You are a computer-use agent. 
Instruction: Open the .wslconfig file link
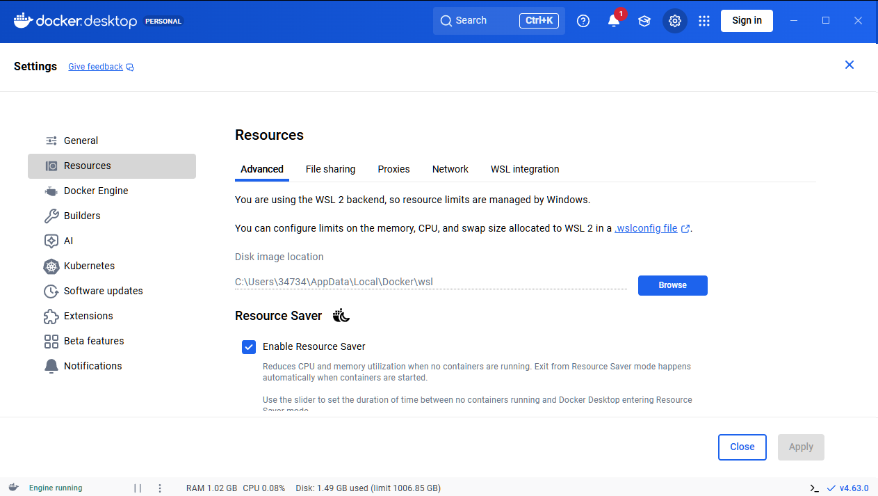click(646, 228)
